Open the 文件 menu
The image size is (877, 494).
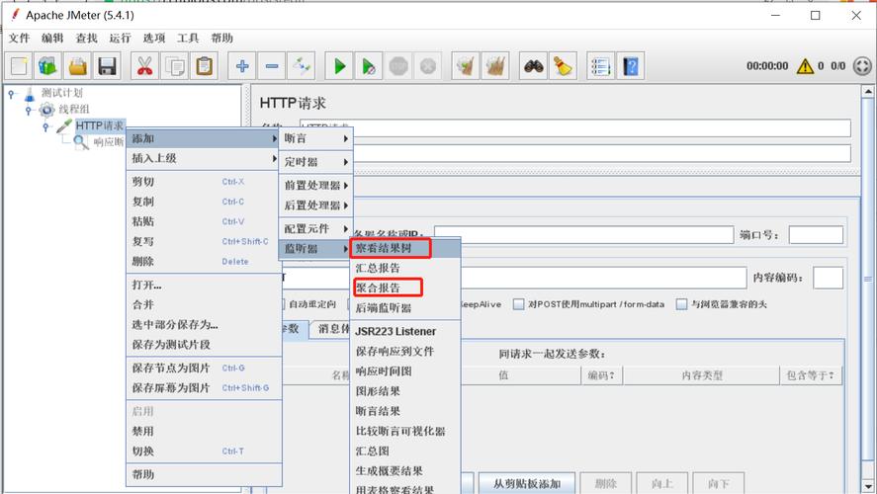pyautogui.click(x=19, y=38)
